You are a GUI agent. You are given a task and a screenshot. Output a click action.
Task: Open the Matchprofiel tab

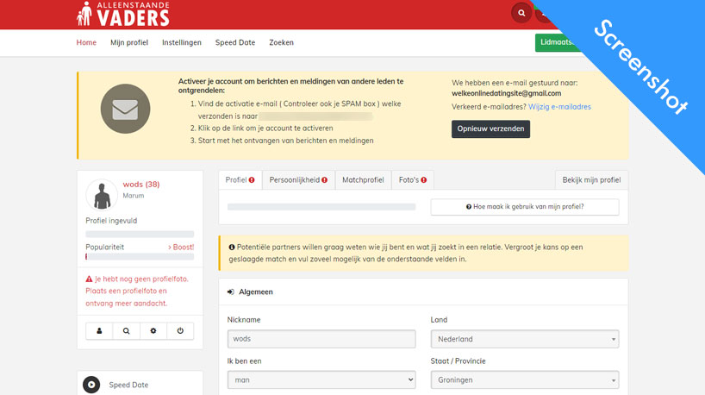pyautogui.click(x=363, y=180)
